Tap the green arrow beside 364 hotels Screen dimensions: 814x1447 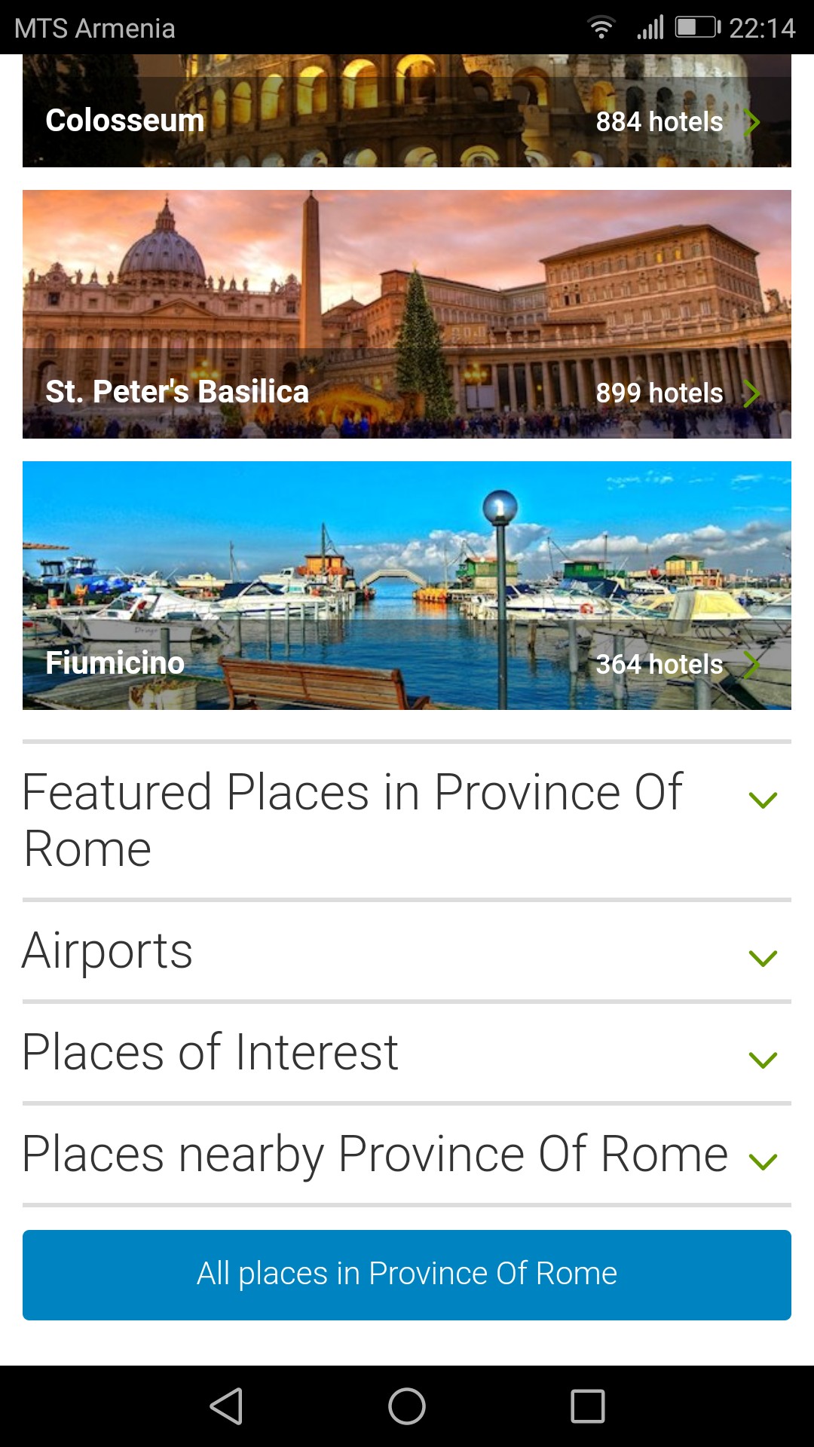coord(751,665)
